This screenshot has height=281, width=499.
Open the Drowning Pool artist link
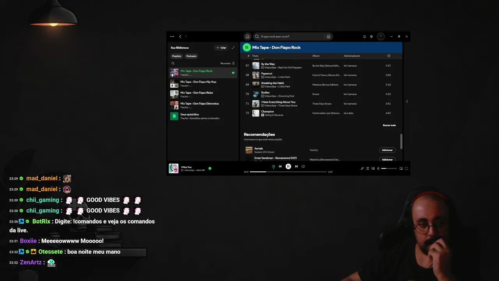(x=286, y=96)
